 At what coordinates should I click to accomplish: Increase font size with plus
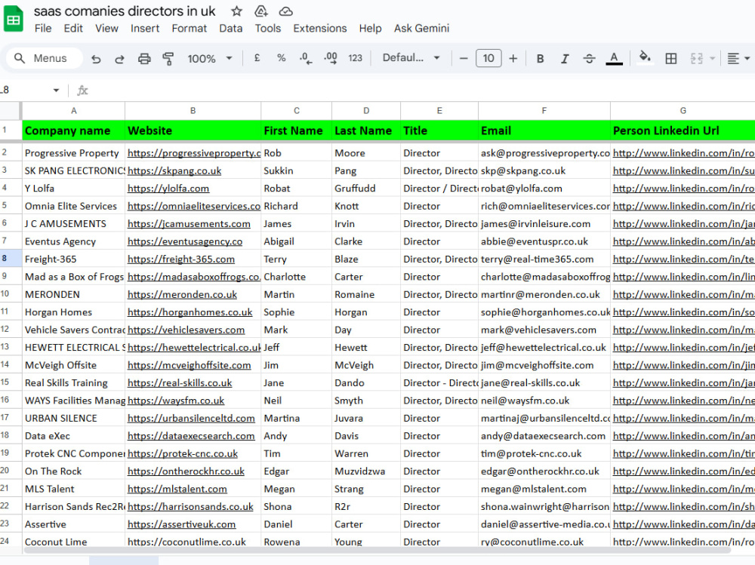[513, 59]
